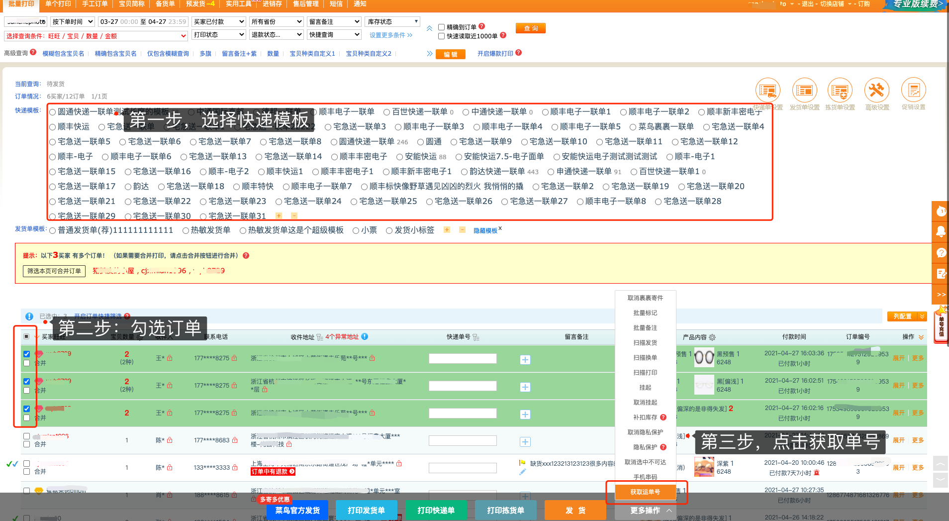
Task: Click the notification bell in right sidebar
Action: [941, 231]
